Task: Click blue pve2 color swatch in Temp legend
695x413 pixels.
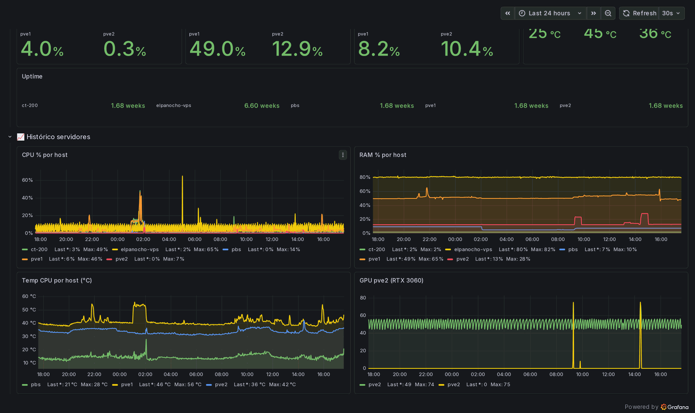Action: pyautogui.click(x=209, y=385)
